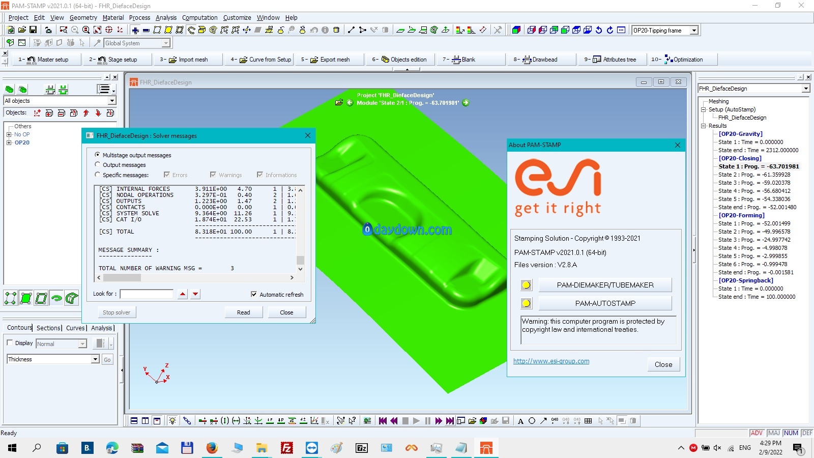Open the All objects dropdown
The height and width of the screenshot is (458, 814).
pos(112,101)
